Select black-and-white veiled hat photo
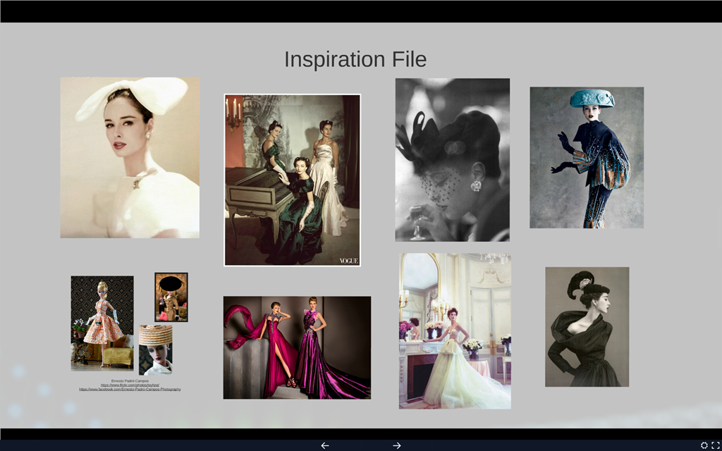The height and width of the screenshot is (451, 722). (452, 159)
